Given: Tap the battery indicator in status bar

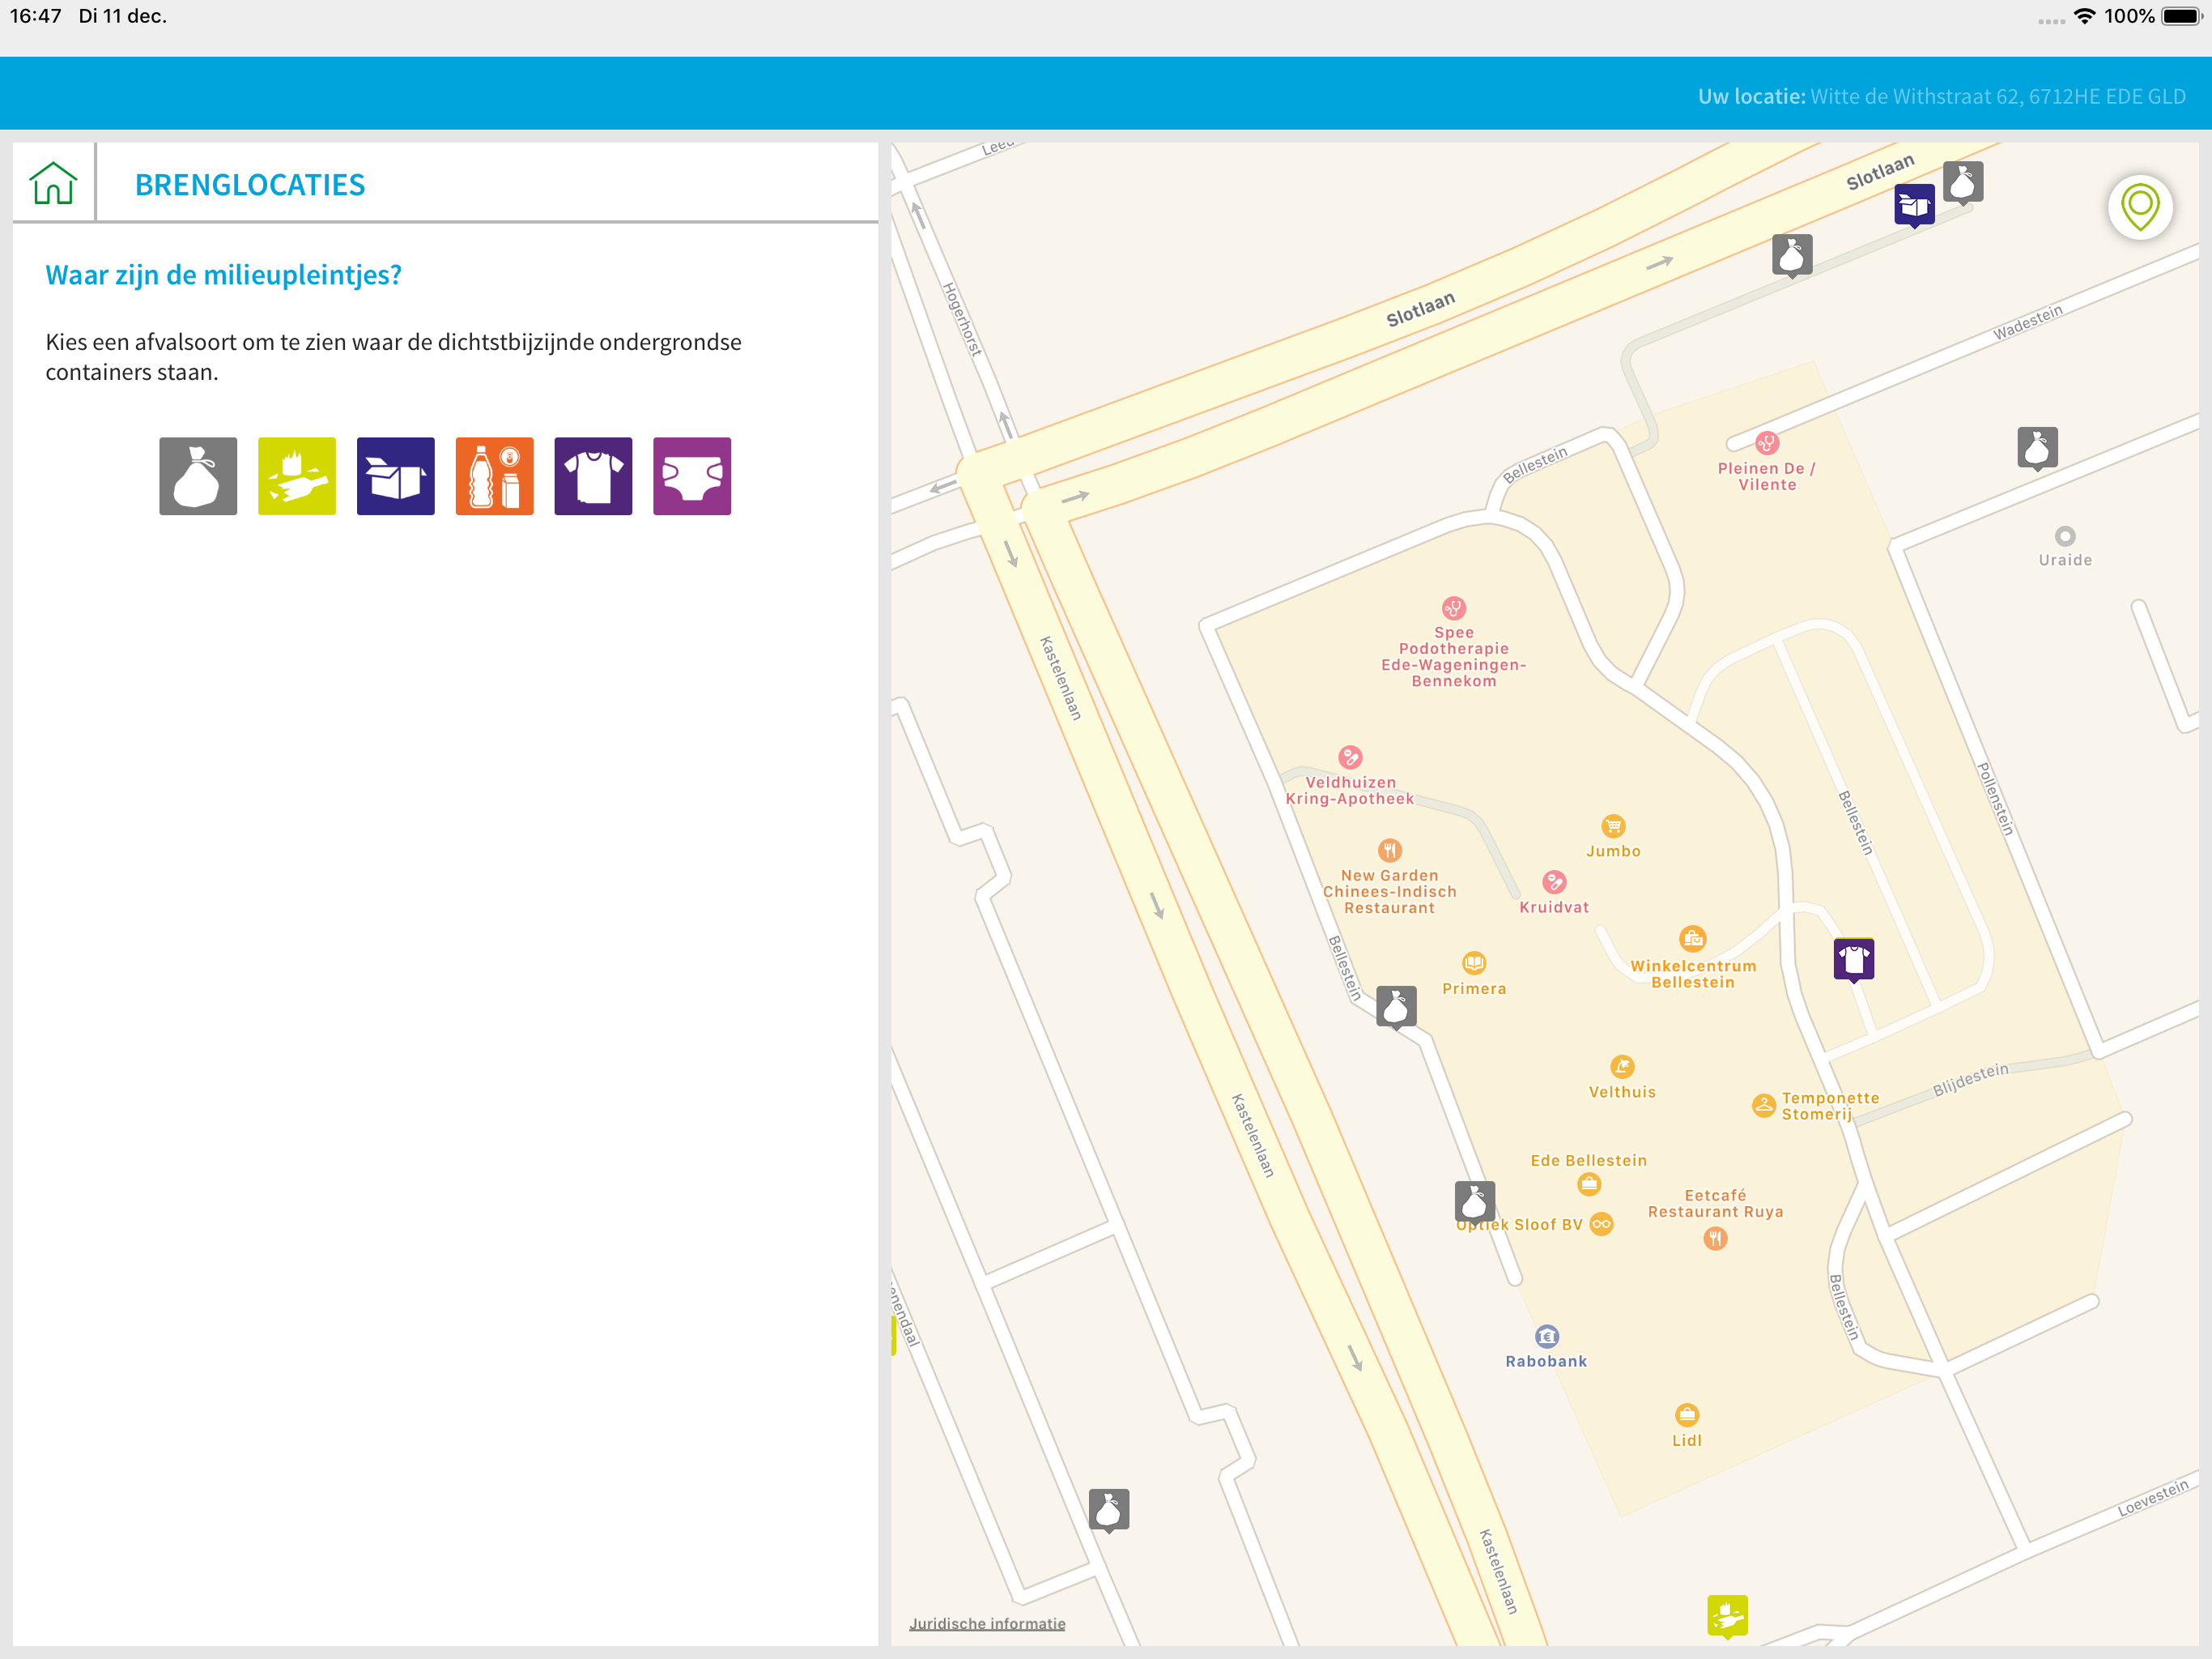Looking at the screenshot, I should click(x=2182, y=16).
